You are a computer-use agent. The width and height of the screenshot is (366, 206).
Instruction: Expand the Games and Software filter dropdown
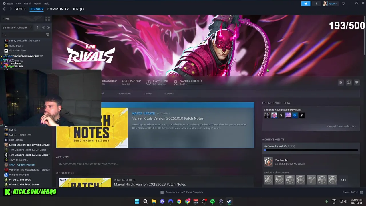[17, 27]
